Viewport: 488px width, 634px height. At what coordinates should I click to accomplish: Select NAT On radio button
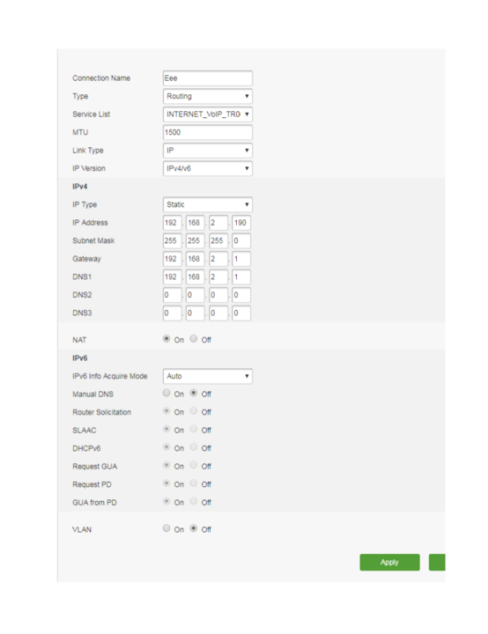[166, 339]
